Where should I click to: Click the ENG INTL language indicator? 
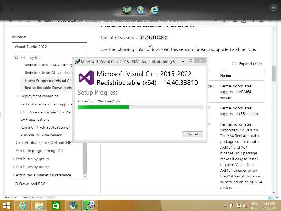254,206
